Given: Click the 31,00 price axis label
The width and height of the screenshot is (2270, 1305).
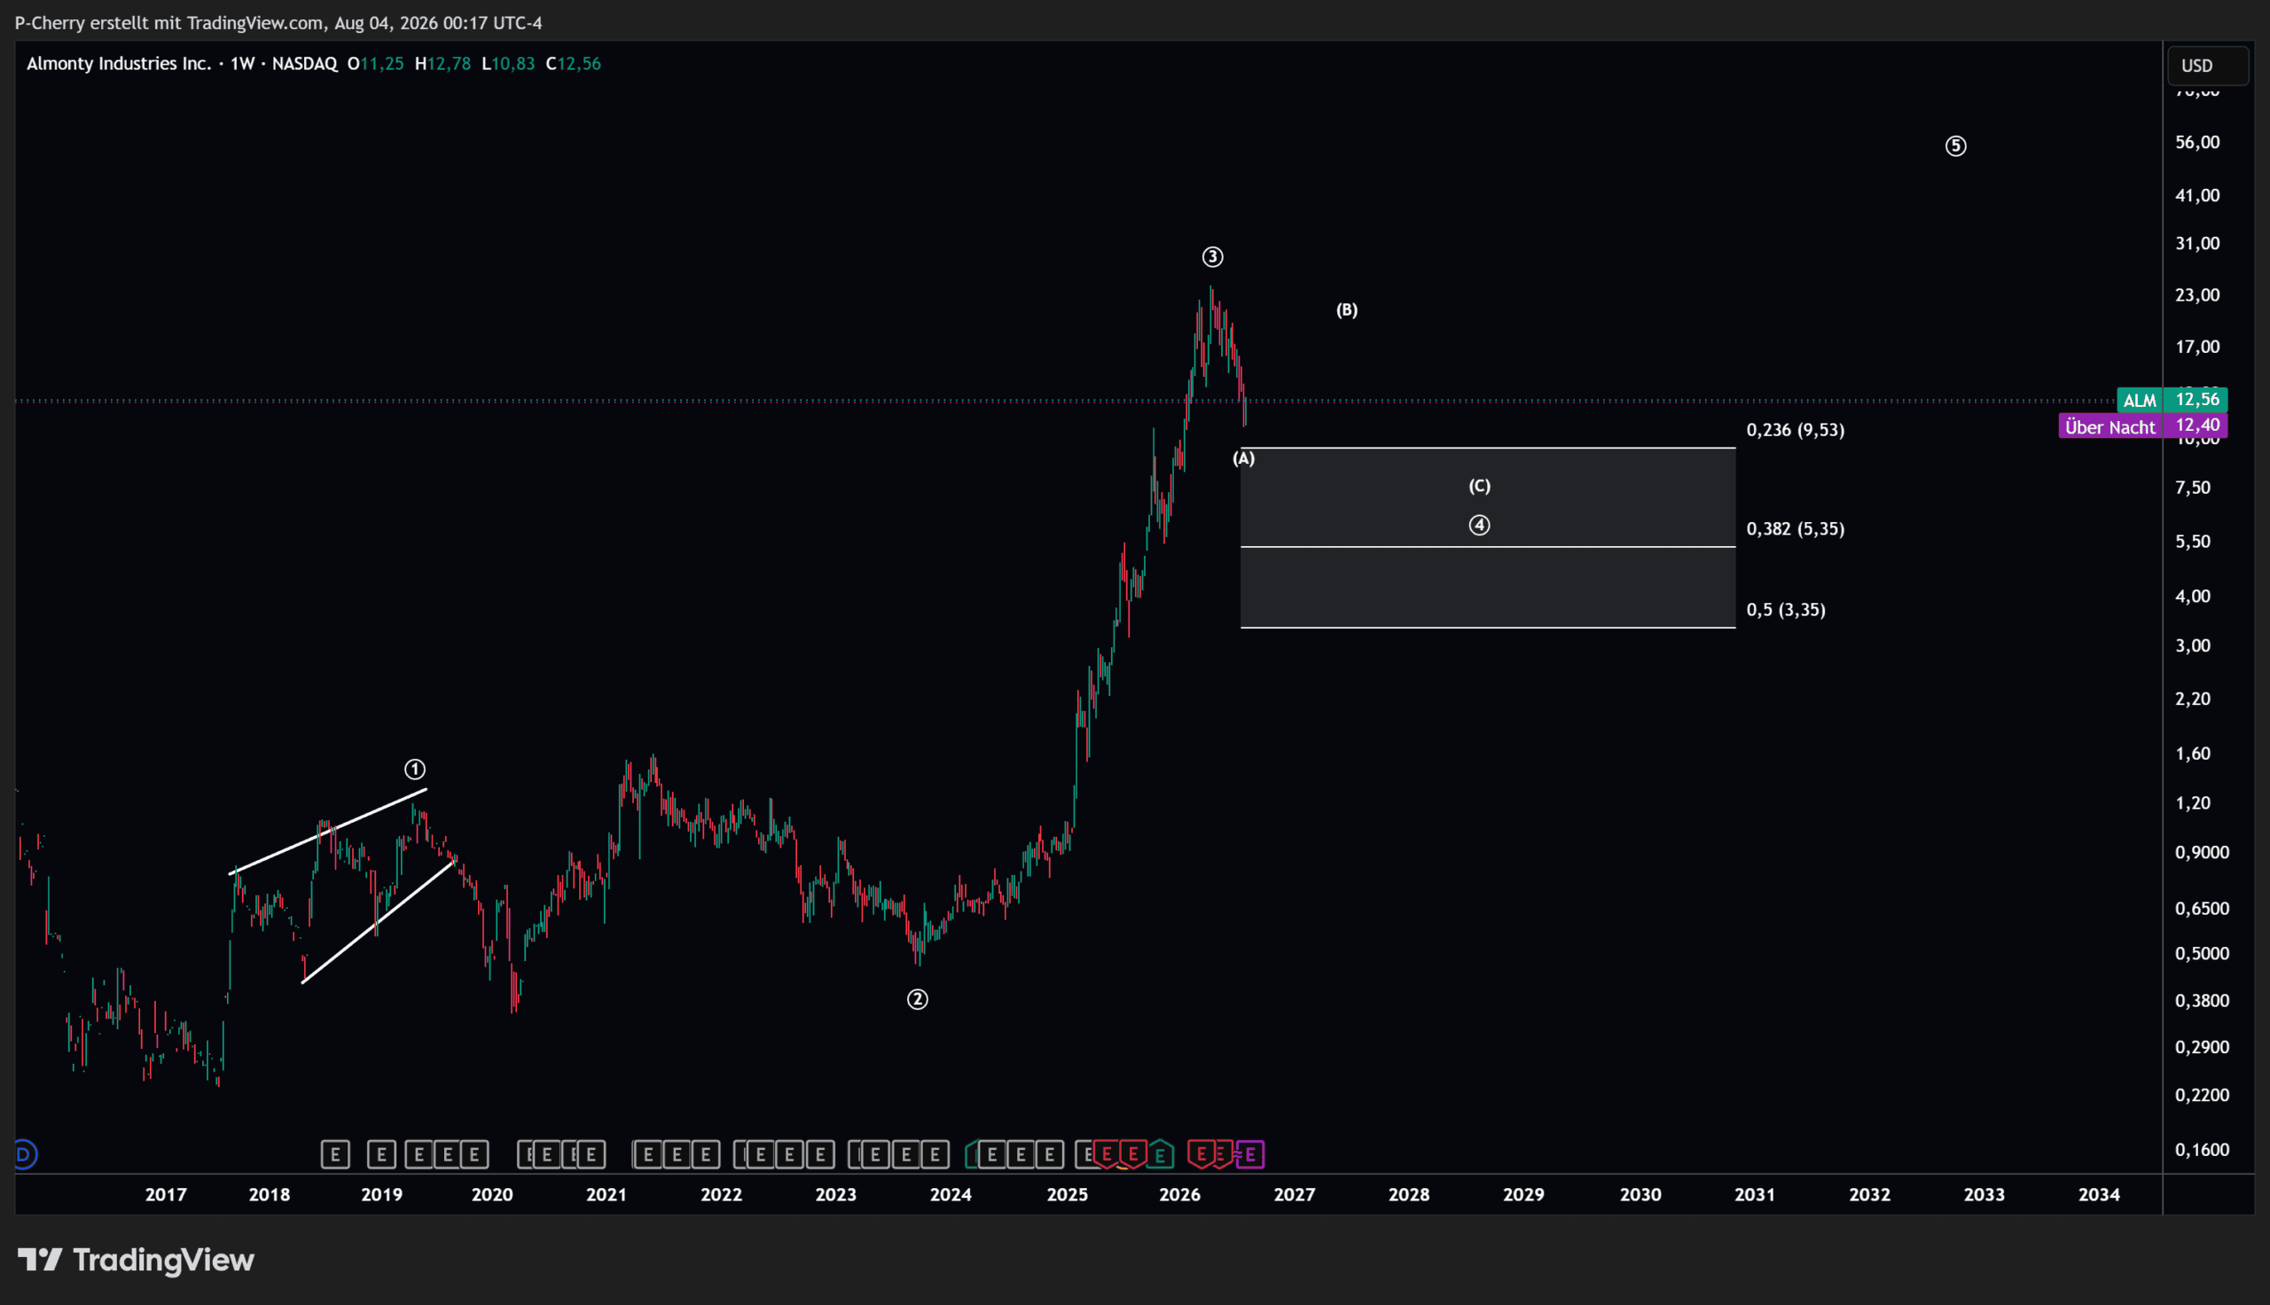Looking at the screenshot, I should [x=2197, y=244].
